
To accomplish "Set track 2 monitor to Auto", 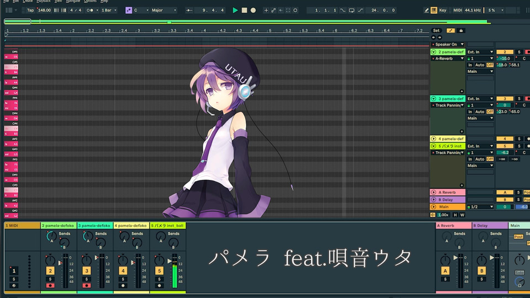I will point(480,65).
